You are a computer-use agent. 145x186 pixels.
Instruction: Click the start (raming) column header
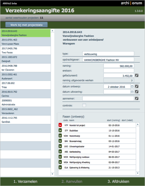tap(113, 120)
